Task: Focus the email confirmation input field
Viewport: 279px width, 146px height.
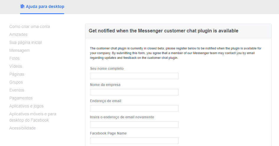Action: point(134,124)
